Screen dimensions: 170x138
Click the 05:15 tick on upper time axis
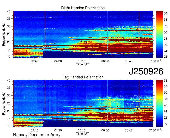coord(82,61)
